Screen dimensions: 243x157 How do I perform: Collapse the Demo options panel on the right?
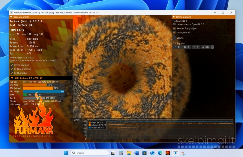174,17
